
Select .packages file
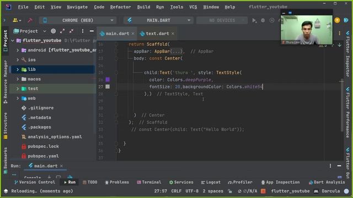40,127
